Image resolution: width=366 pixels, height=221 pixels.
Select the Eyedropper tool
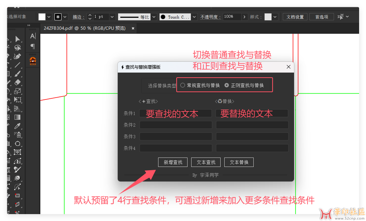click(x=17, y=126)
